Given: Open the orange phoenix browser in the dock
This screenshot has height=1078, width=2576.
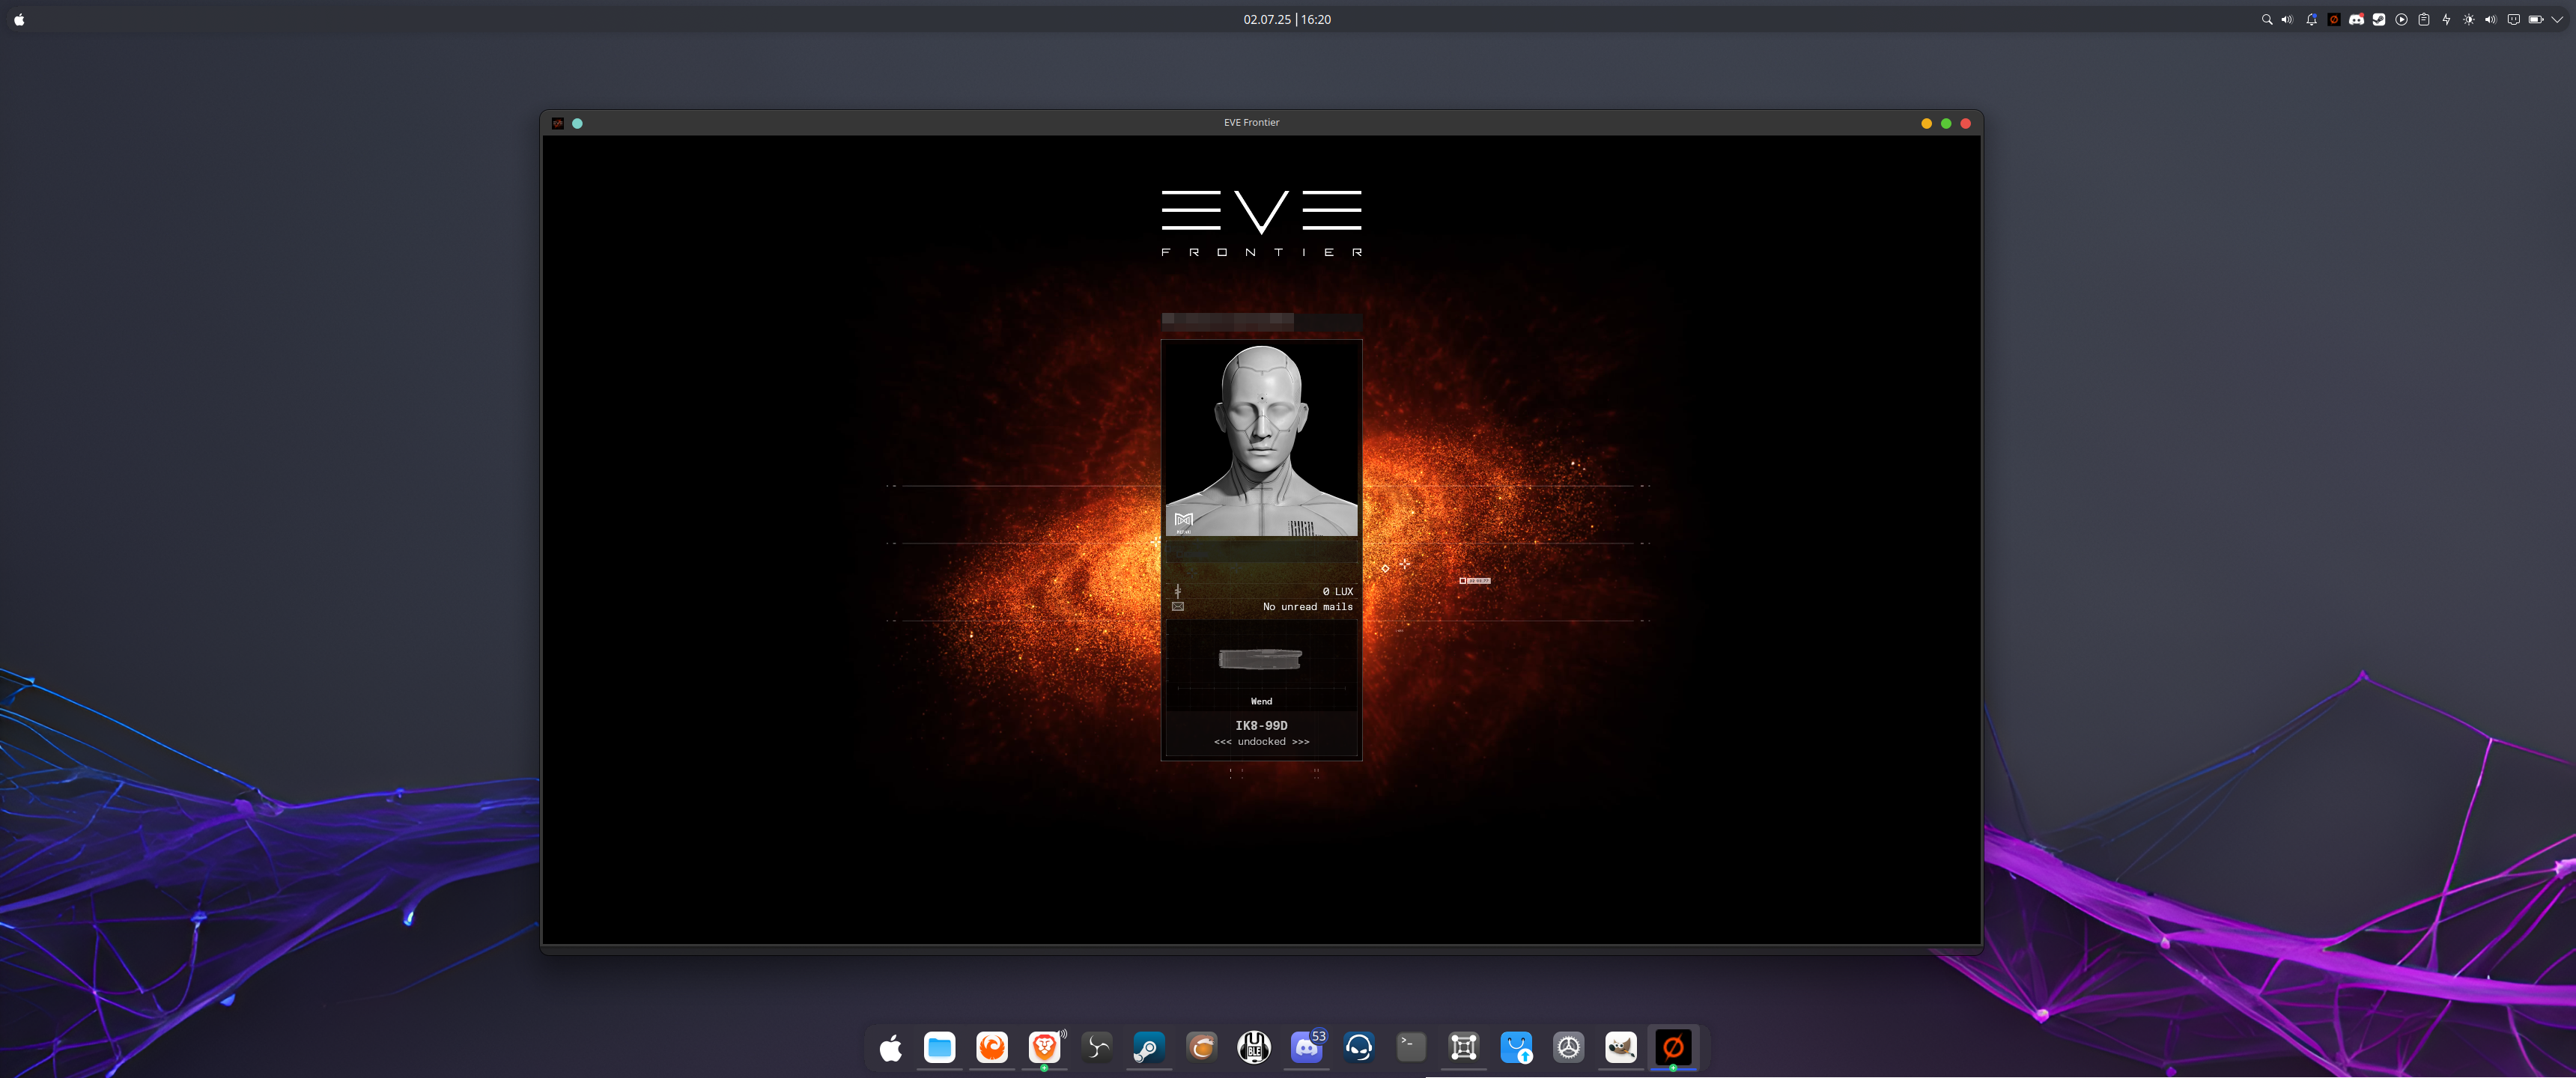Looking at the screenshot, I should [992, 1047].
